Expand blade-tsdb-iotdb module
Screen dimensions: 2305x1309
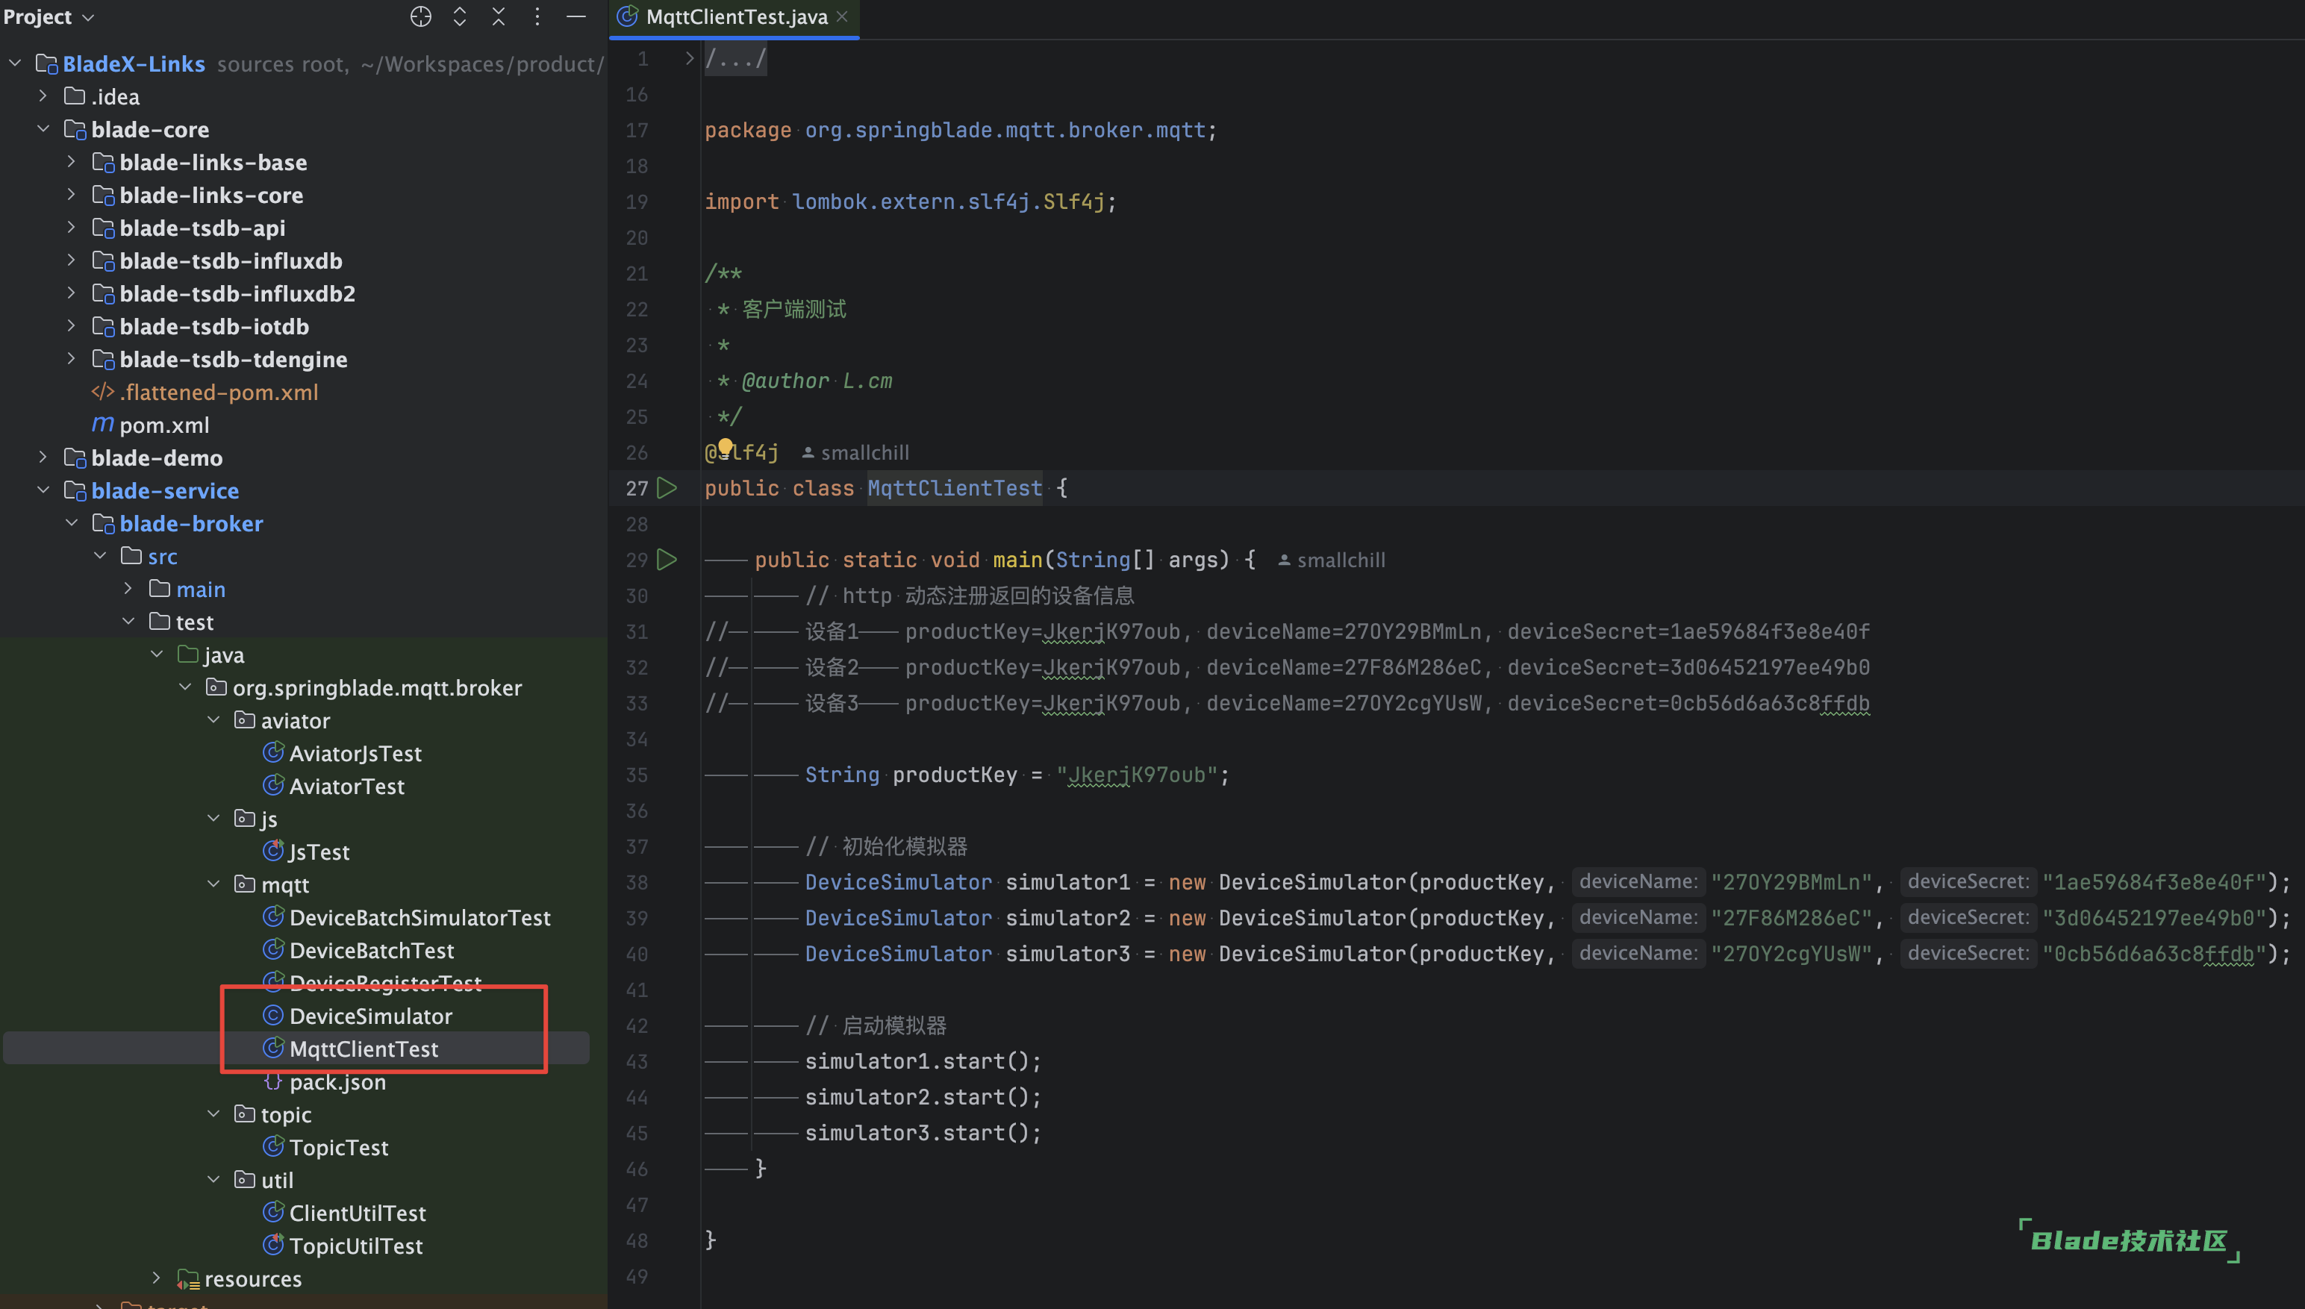(x=72, y=326)
